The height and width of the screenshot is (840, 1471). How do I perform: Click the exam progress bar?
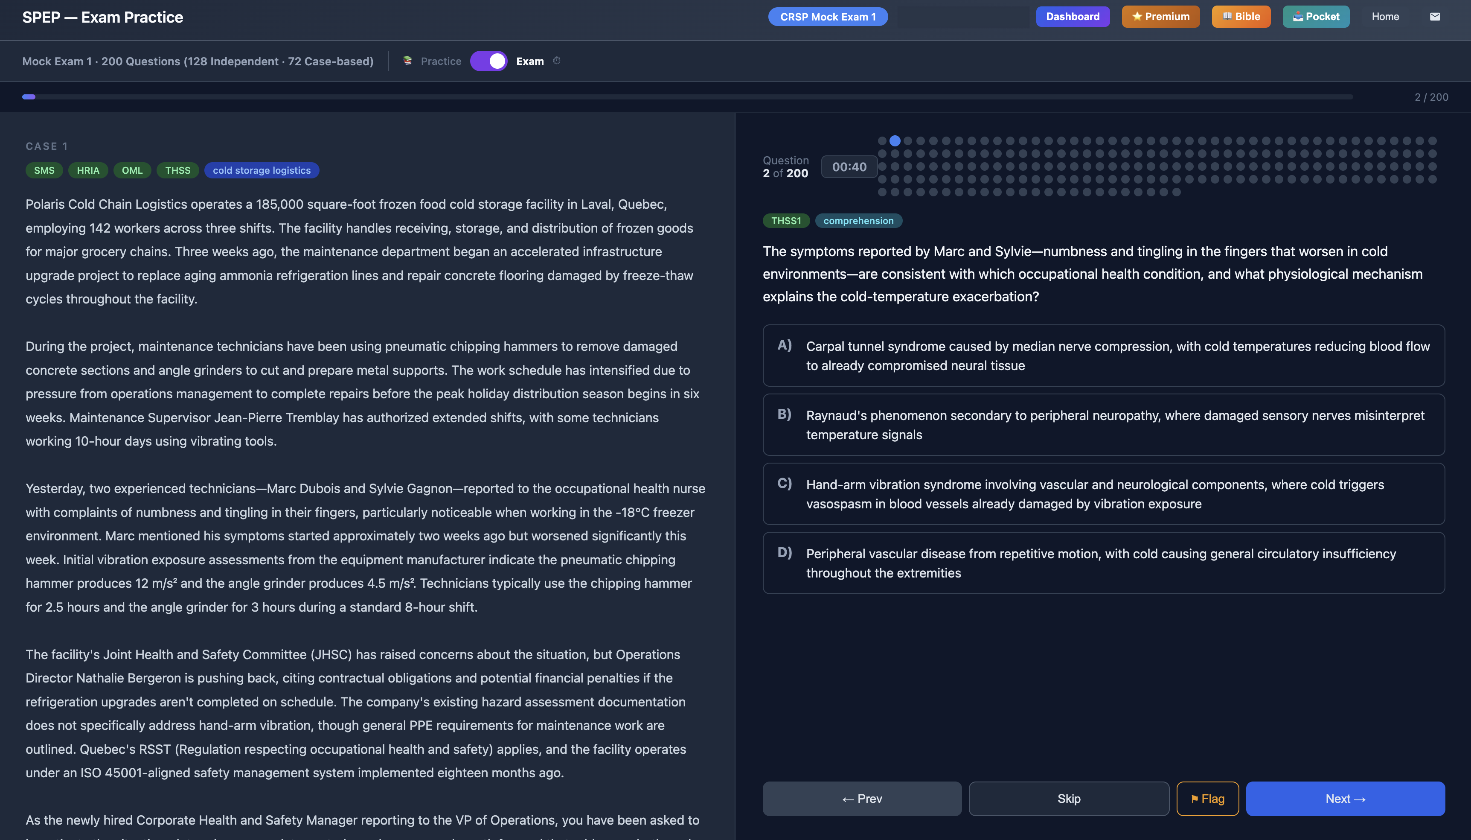click(x=687, y=97)
